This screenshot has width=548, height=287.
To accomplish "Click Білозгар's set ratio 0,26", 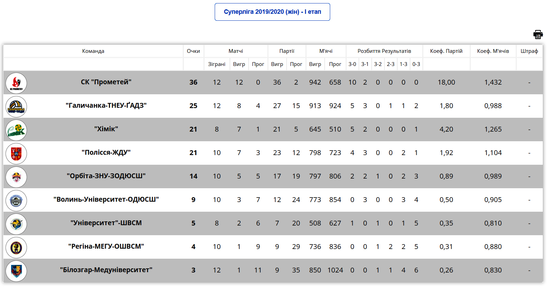I will pyautogui.click(x=446, y=270).
